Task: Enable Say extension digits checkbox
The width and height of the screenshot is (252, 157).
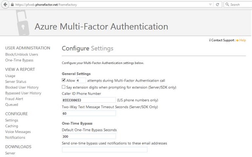Action: [64, 87]
